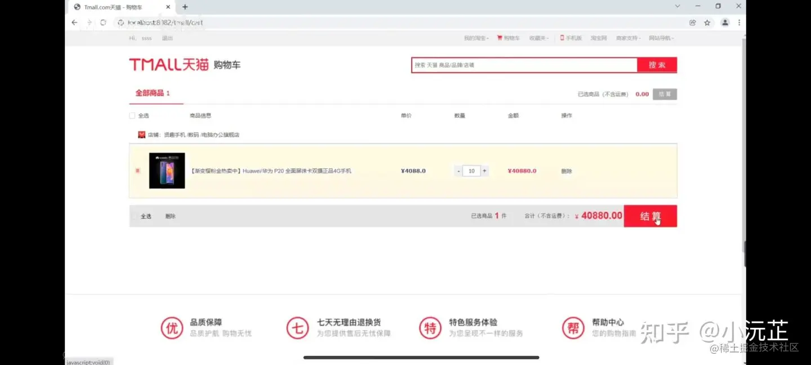
Task: Open the 贤趣手机/数码/电脑办公旗舰店 store link
Action: (x=202, y=135)
